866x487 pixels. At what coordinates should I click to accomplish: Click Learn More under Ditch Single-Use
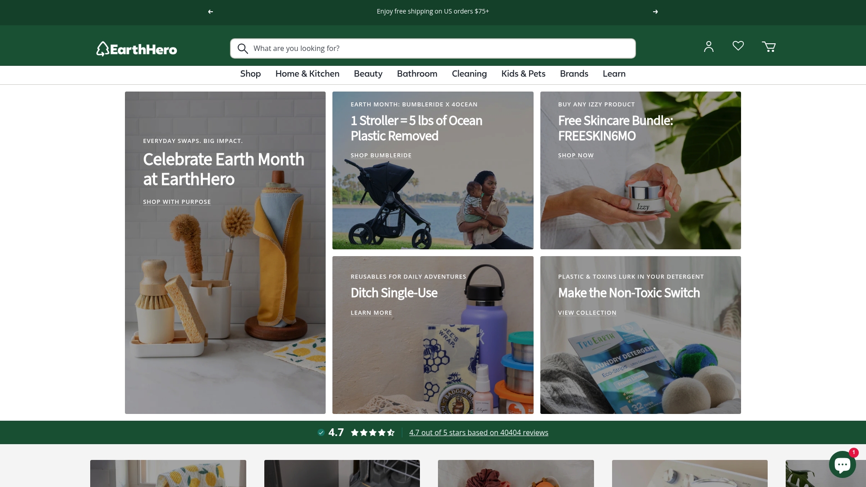[x=371, y=313]
